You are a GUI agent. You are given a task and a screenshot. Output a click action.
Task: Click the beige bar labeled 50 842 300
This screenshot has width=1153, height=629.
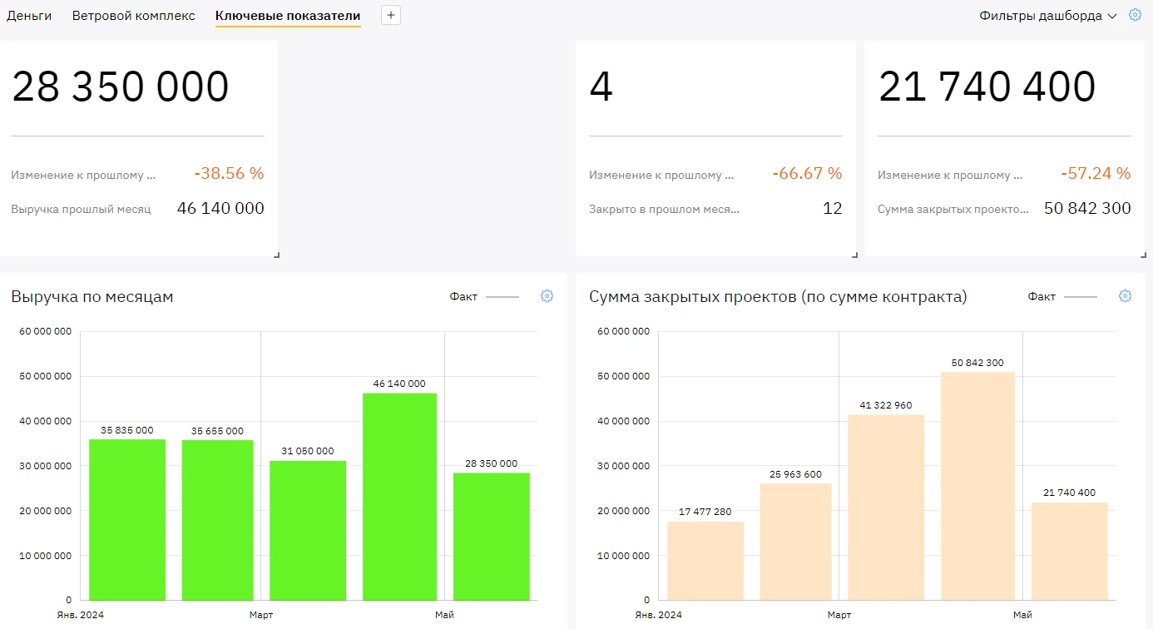977,486
